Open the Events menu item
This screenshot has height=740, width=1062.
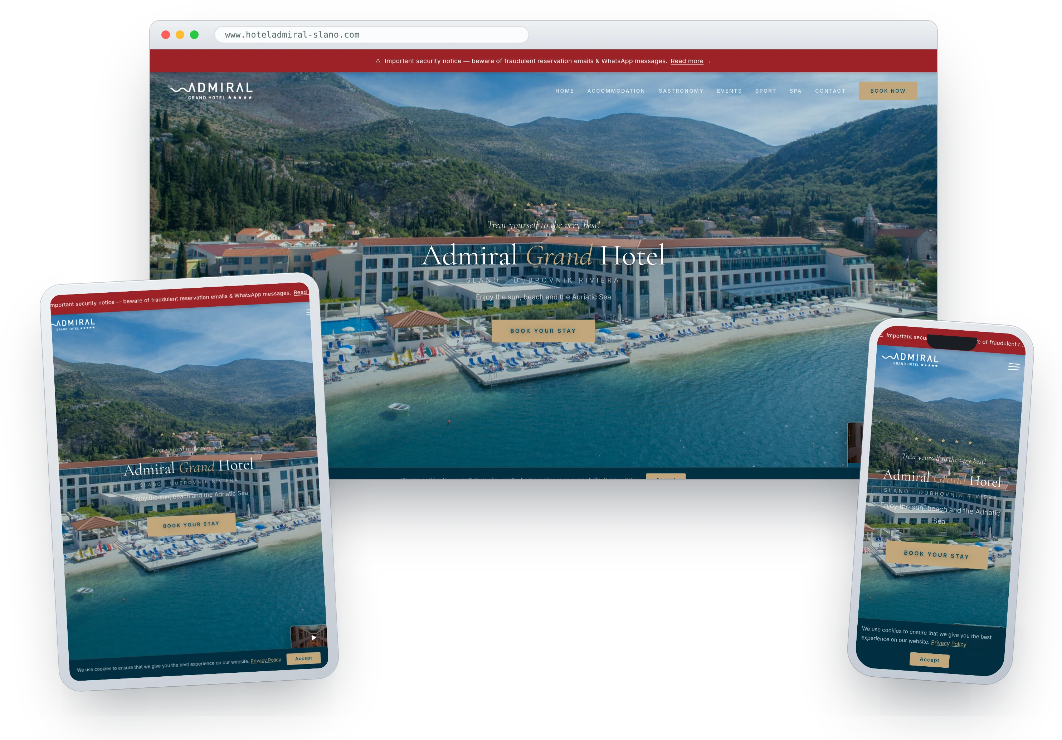729,91
